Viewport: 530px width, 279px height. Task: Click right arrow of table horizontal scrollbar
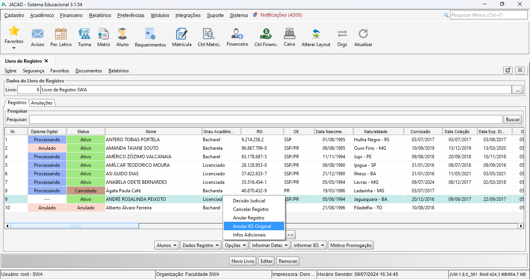[520, 226]
